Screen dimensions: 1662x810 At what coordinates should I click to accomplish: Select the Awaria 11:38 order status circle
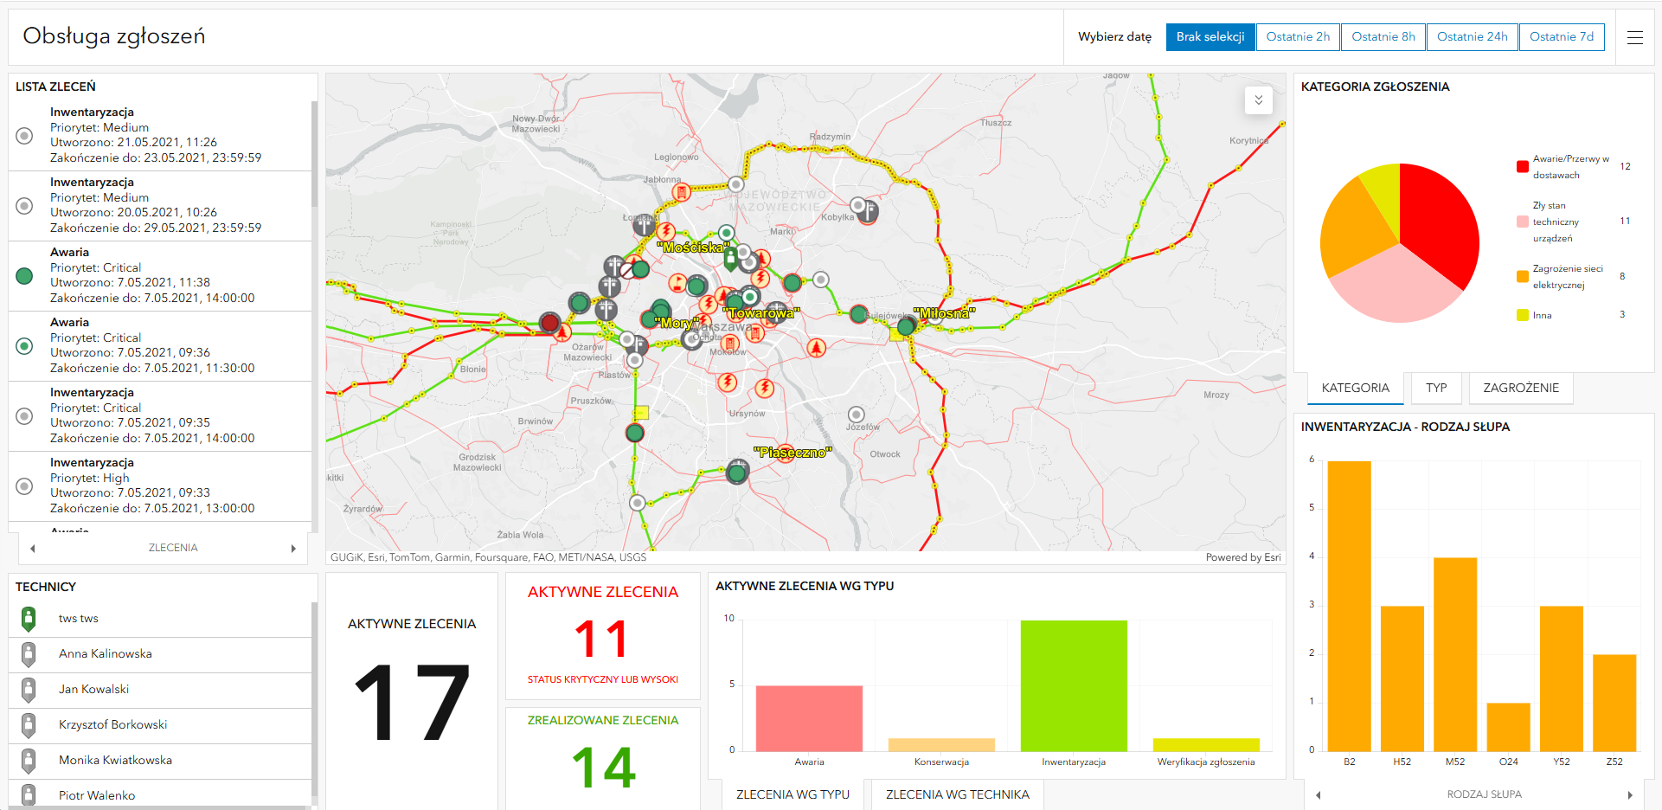[x=25, y=276]
